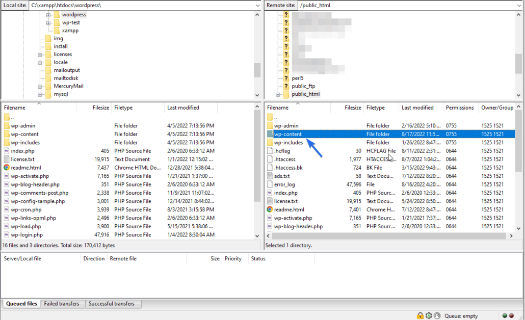
Task: Sort remote files by Filetype column
Action: click(x=381, y=108)
